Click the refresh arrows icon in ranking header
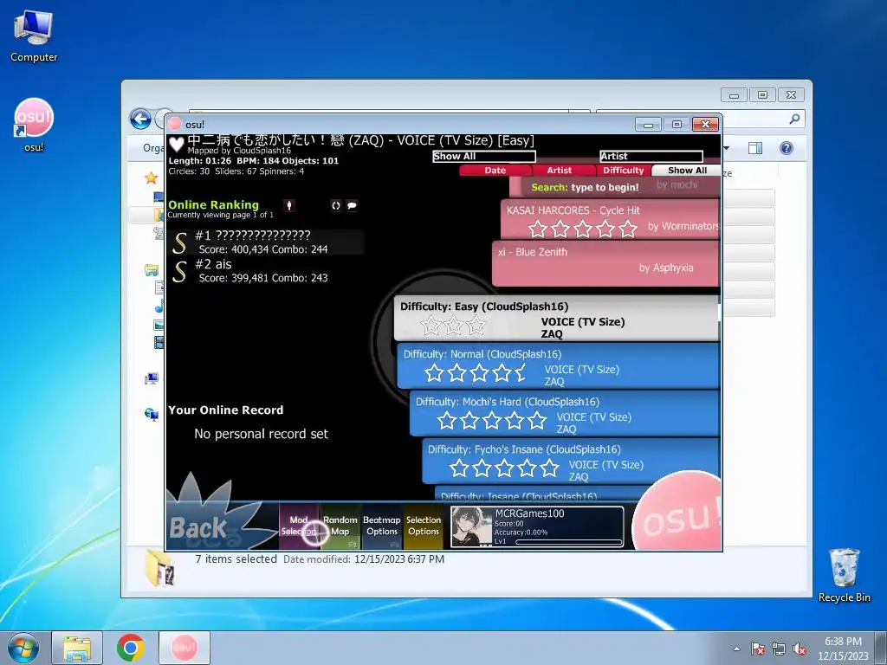Image resolution: width=887 pixels, height=665 pixels. (x=336, y=205)
